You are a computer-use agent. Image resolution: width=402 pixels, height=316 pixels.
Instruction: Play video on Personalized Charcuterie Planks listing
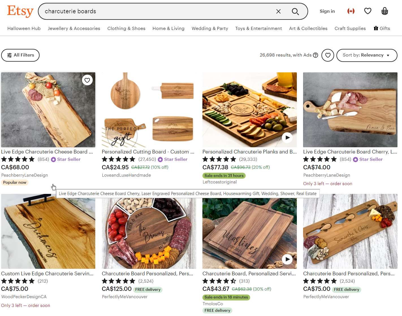(x=287, y=138)
